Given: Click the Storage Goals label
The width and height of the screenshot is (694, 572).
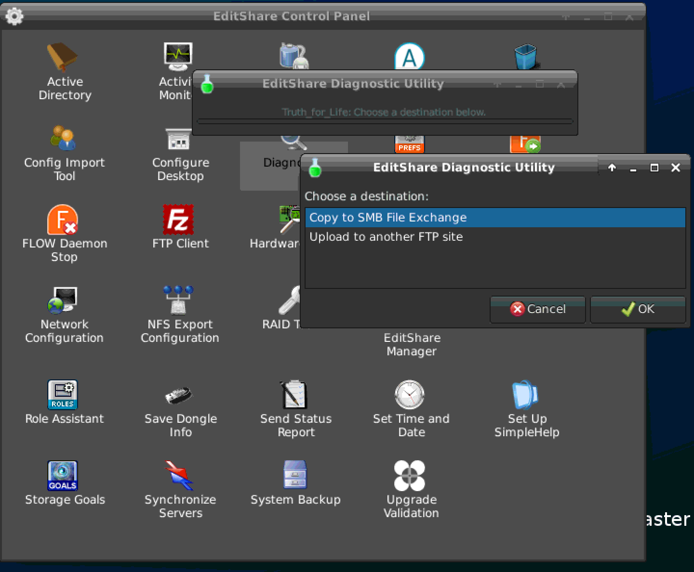Looking at the screenshot, I should pos(65,499).
